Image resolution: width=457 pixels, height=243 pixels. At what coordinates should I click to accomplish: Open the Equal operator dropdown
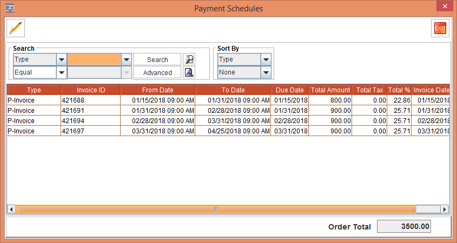(x=61, y=72)
